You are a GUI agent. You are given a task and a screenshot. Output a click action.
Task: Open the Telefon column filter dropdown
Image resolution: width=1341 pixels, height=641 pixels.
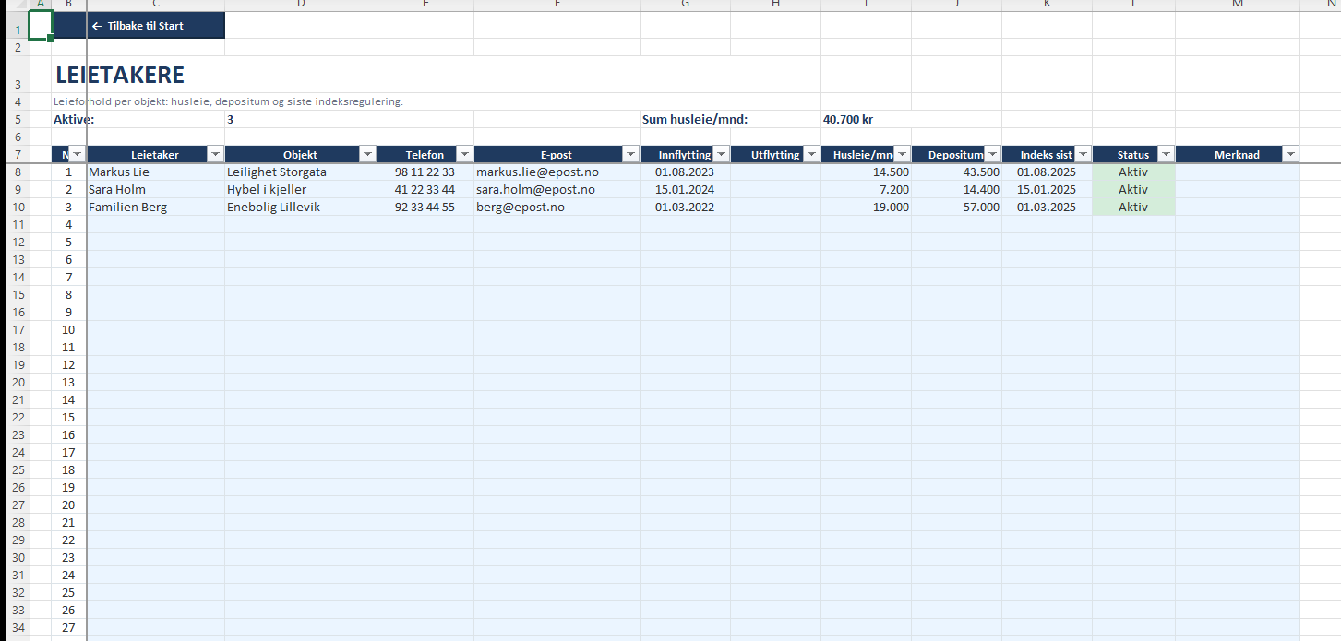coord(465,155)
